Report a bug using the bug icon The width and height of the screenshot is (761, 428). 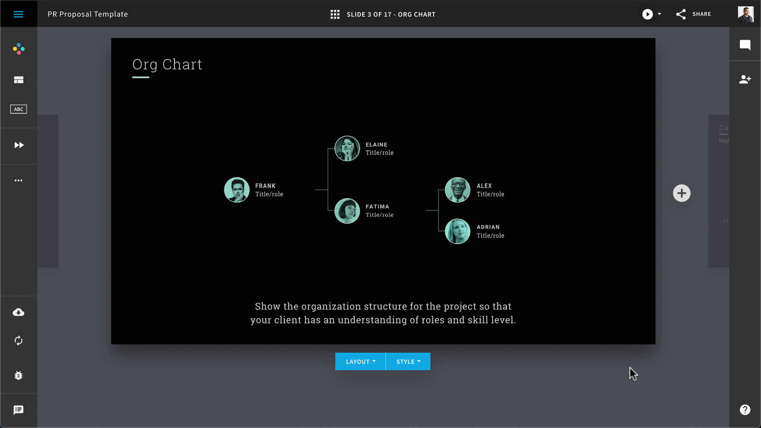[19, 376]
